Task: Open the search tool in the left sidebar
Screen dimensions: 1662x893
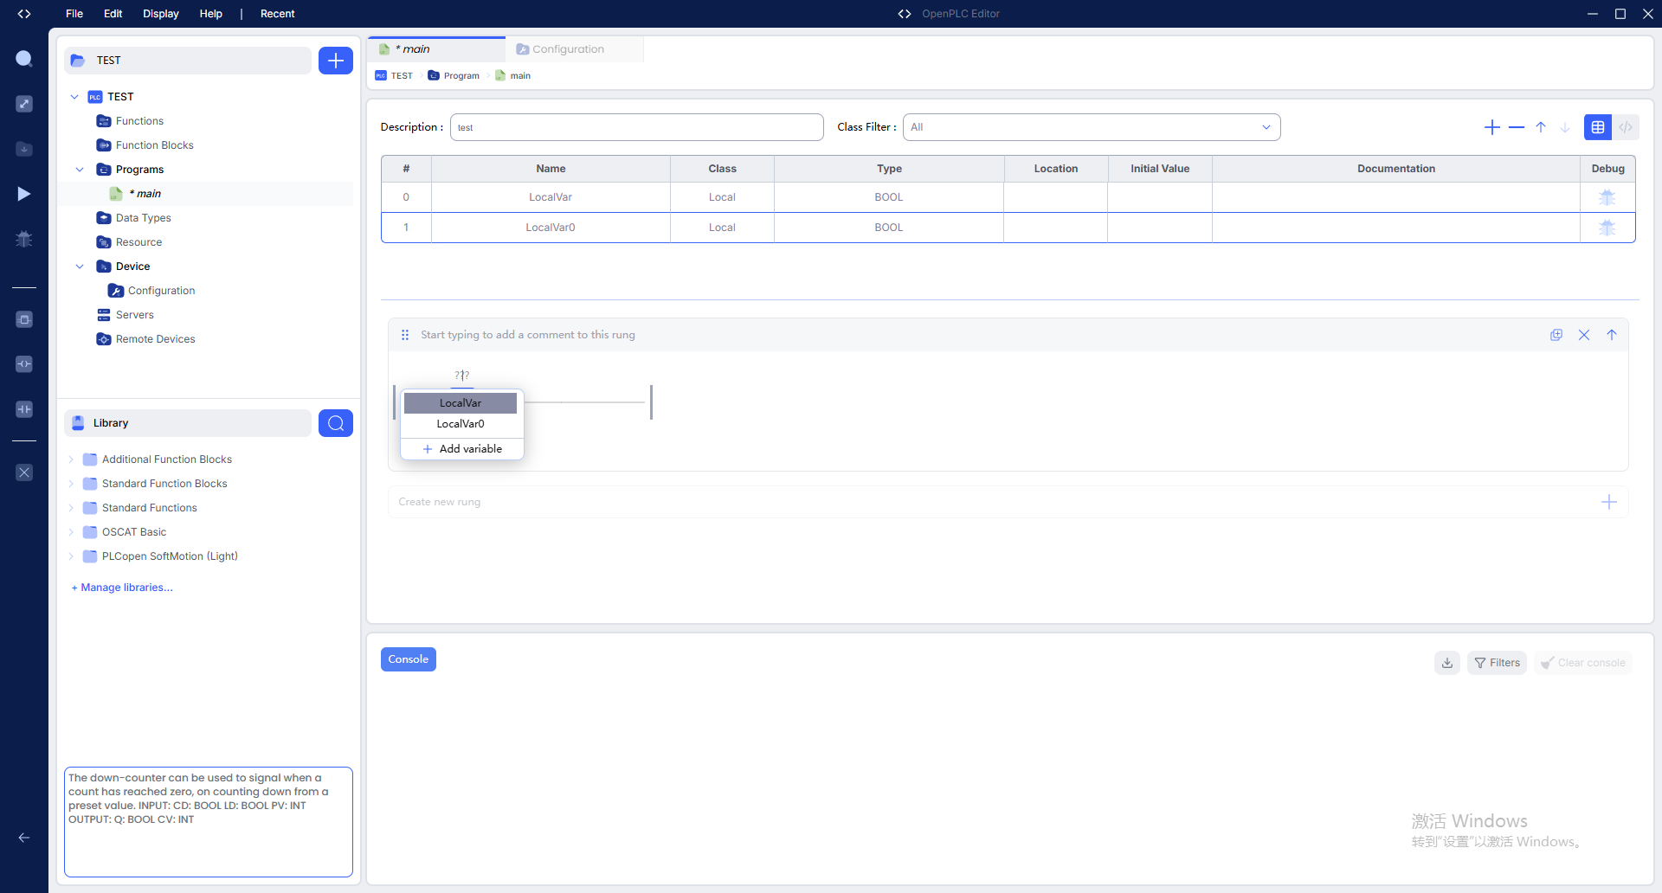Action: [x=24, y=59]
